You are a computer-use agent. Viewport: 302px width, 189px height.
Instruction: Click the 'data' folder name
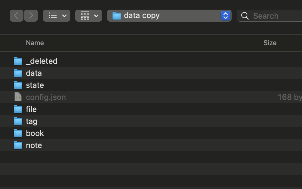pyautogui.click(x=34, y=73)
